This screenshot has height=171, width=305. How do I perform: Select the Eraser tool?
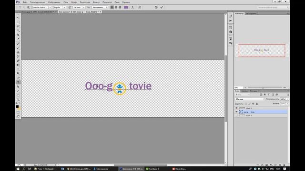pos(18,61)
